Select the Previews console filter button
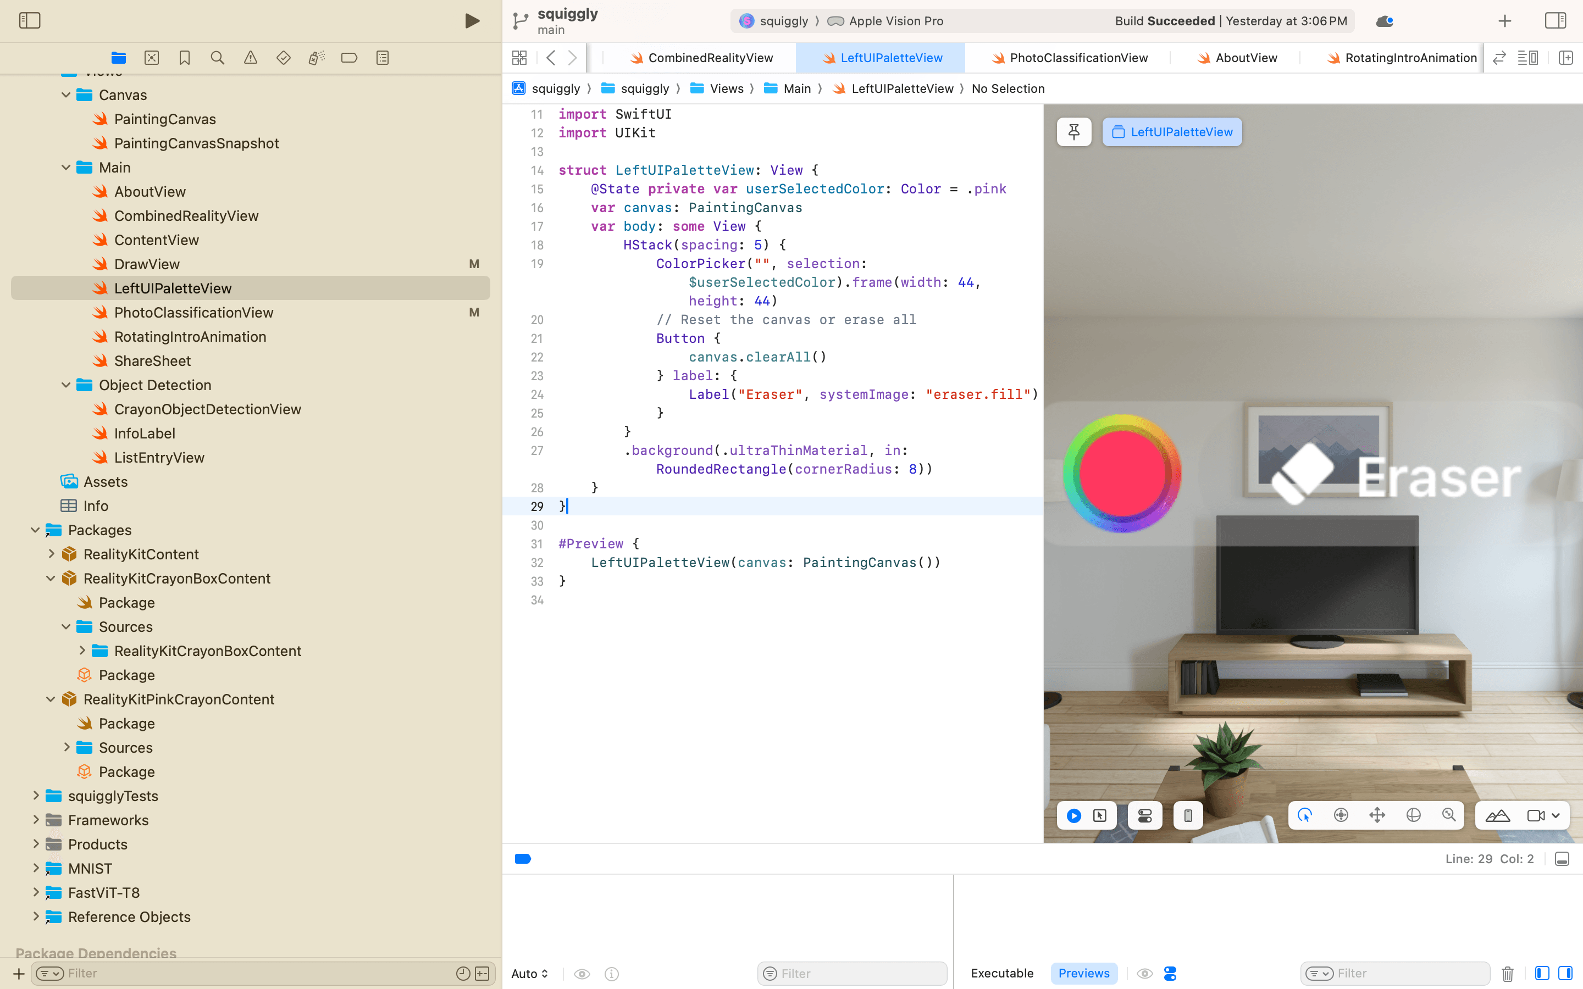 pos(1084,973)
